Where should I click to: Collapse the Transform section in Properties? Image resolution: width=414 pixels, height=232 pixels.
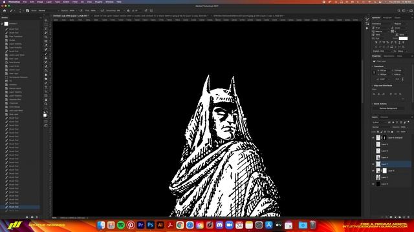click(x=373, y=66)
